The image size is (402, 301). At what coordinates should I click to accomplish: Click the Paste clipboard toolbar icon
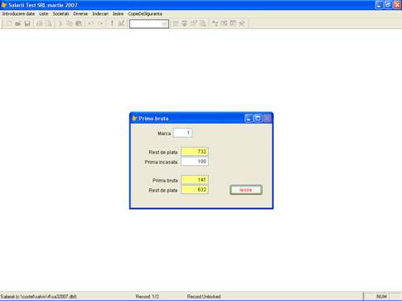(79, 23)
